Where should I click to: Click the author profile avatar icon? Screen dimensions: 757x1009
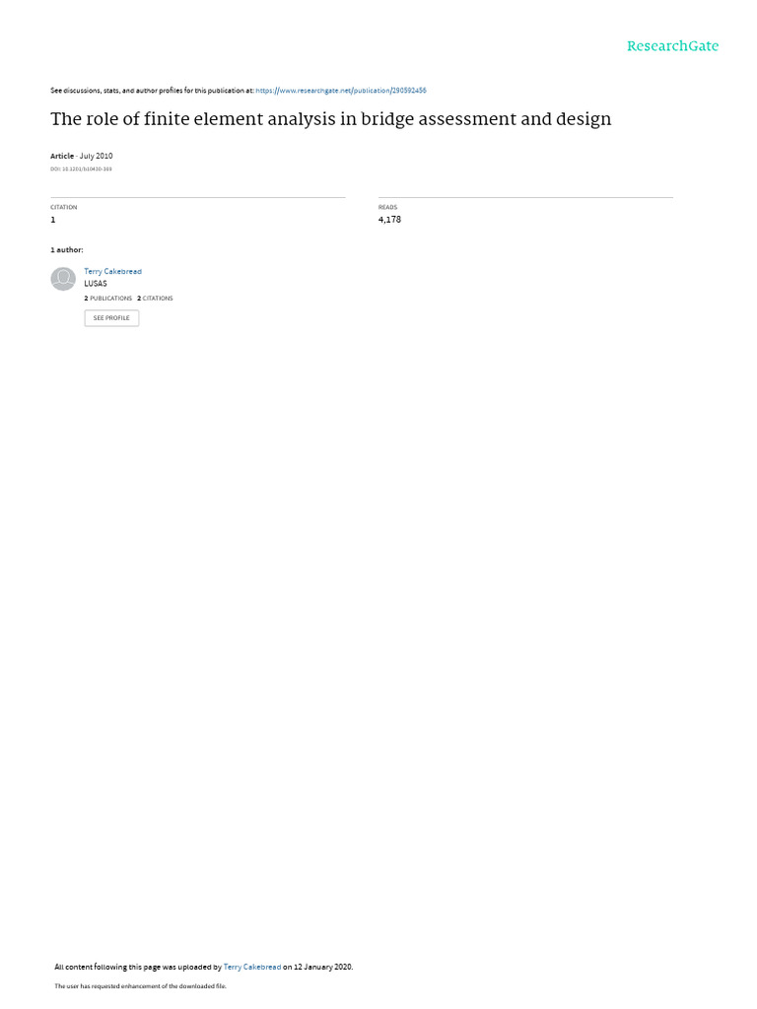[63, 279]
